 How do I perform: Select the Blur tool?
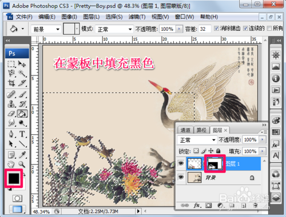11,123
